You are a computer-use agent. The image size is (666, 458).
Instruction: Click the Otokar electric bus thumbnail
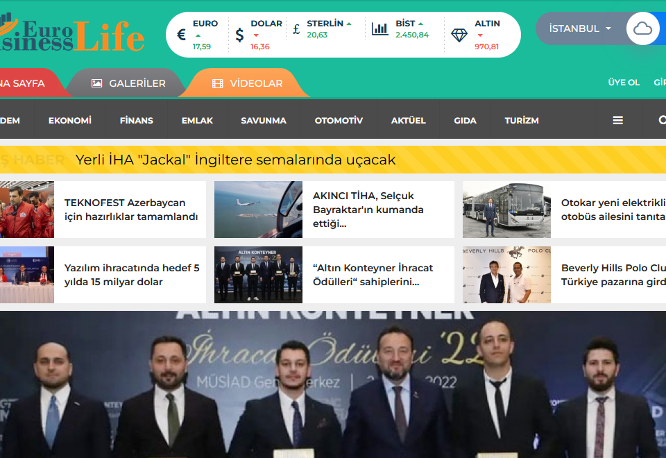[x=506, y=210]
